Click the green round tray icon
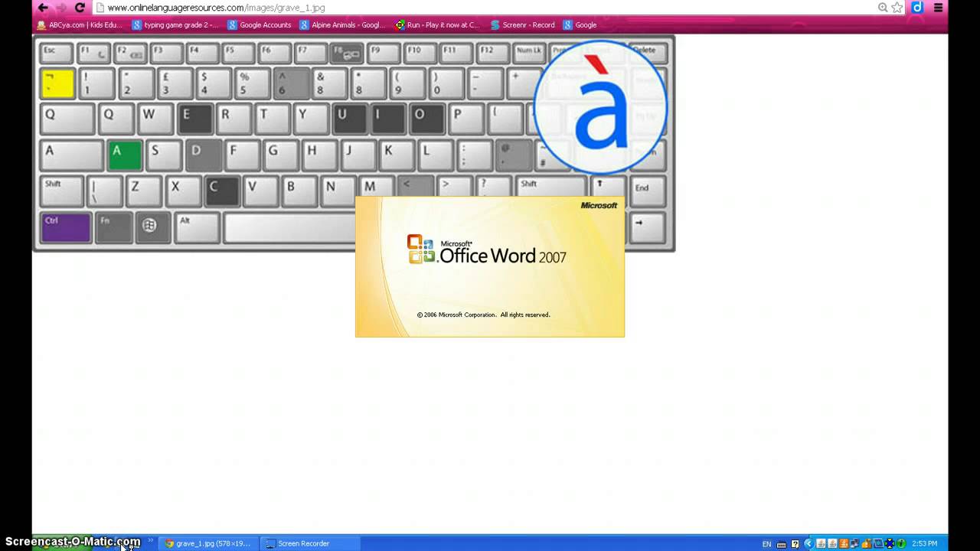980x551 pixels. pos(900,544)
